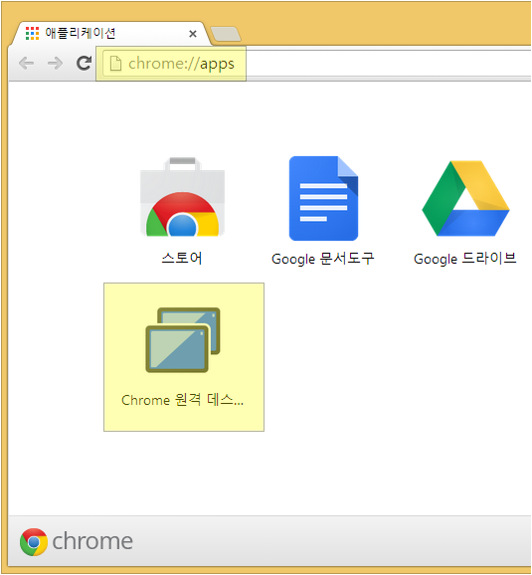
Task: Click the page info icon in address bar
Action: pos(115,63)
